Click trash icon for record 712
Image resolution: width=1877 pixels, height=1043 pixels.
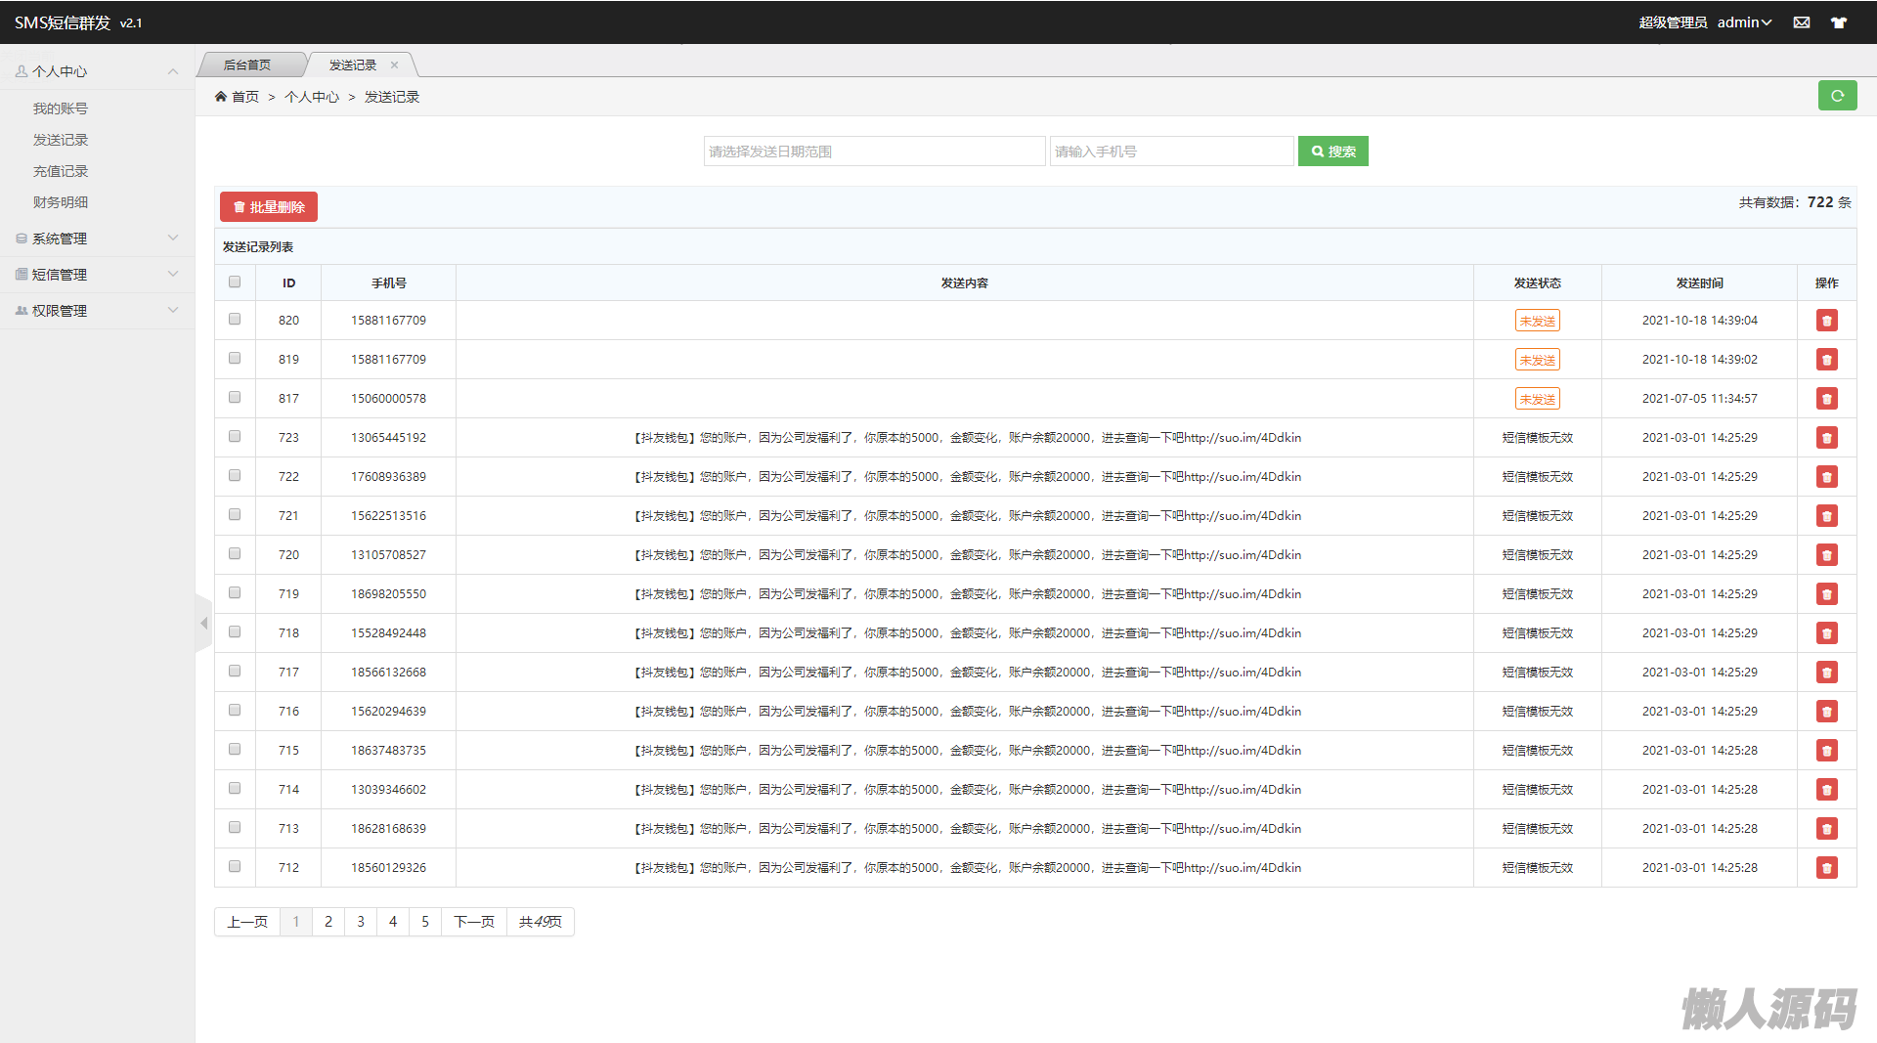[1826, 868]
